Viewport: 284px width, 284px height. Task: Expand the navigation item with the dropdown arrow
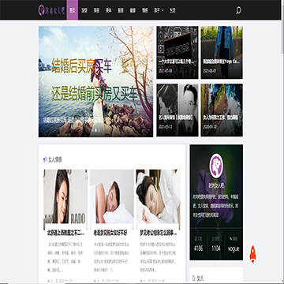159,10
